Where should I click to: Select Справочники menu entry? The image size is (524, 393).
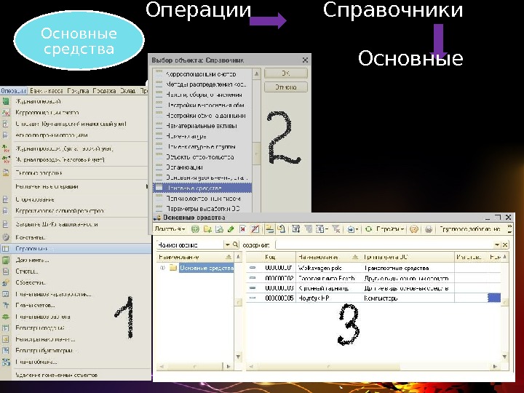[x=76, y=249]
